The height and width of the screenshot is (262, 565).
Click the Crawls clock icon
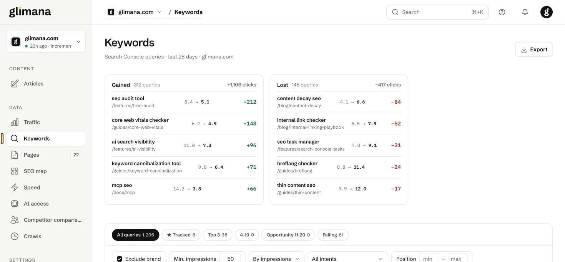pos(15,236)
